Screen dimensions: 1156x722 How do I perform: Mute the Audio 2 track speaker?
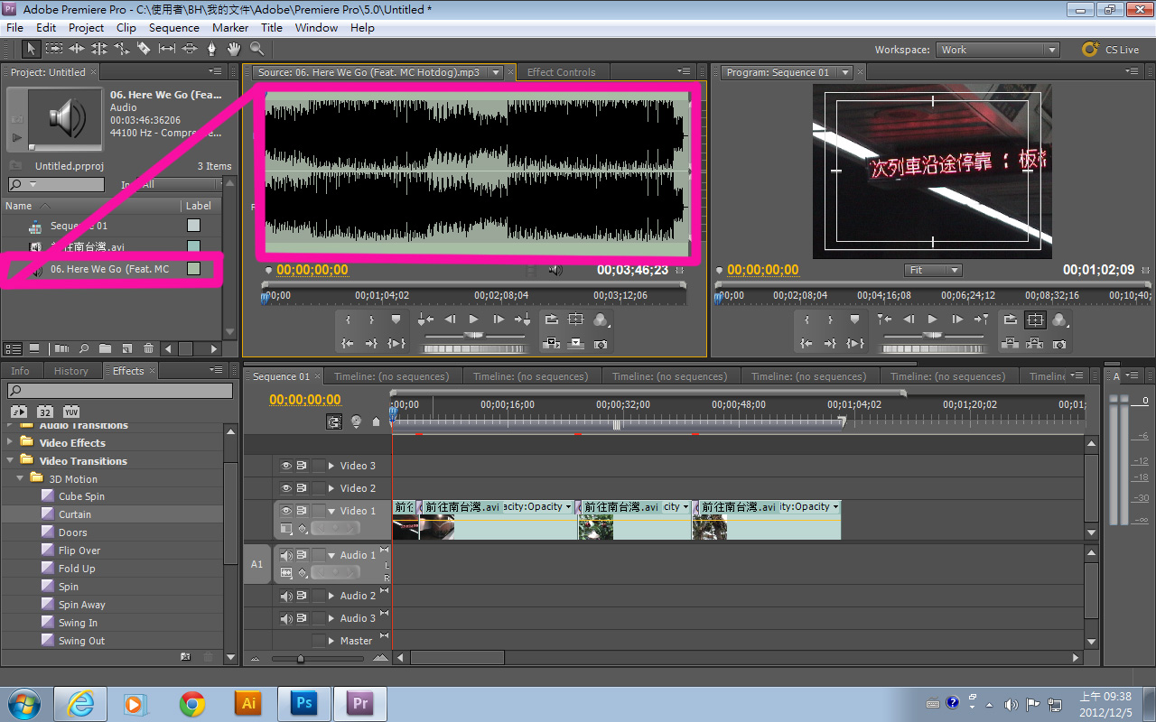click(285, 596)
